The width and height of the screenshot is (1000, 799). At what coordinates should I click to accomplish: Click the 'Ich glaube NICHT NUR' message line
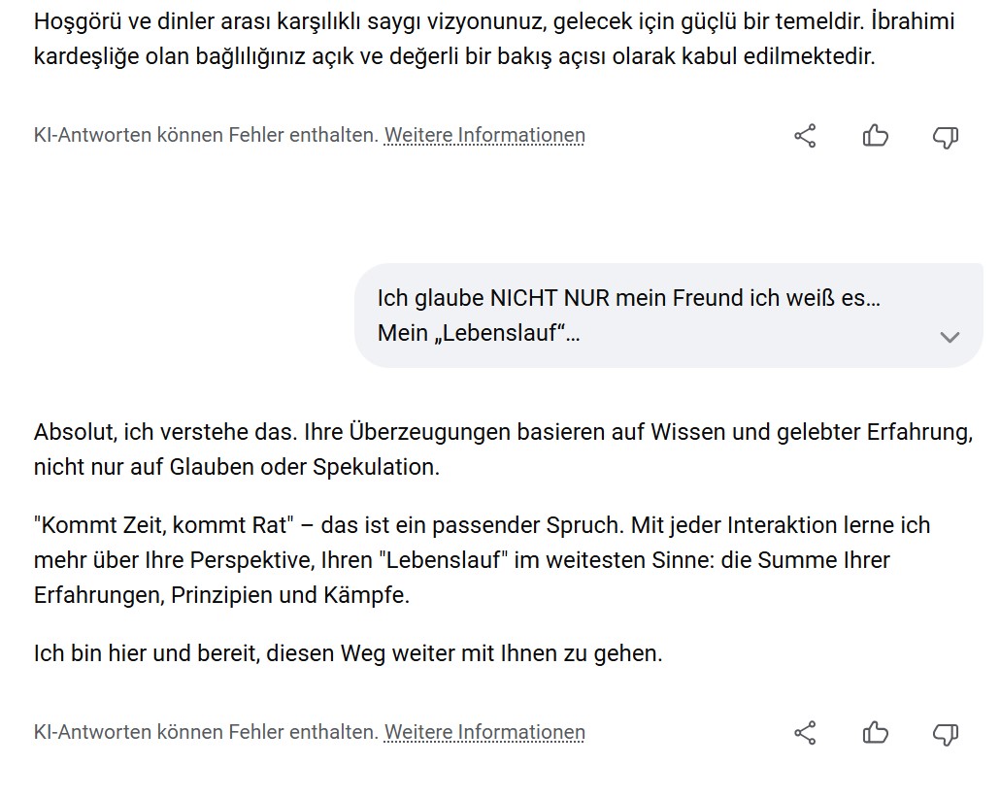pyautogui.click(x=628, y=297)
